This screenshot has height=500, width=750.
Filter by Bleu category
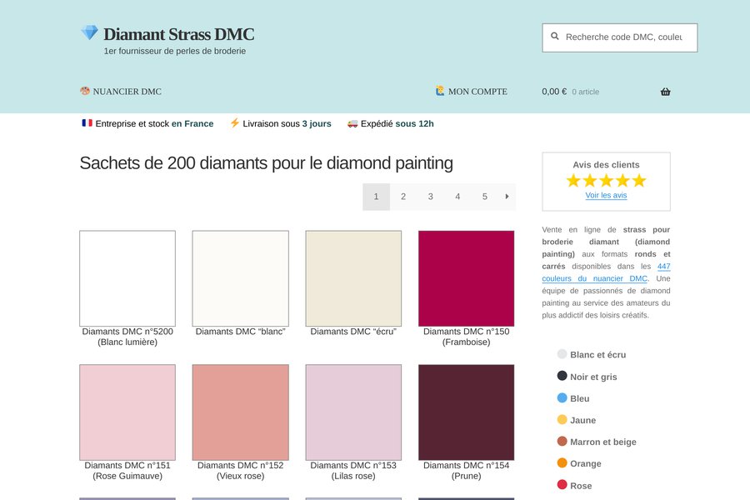(580, 398)
